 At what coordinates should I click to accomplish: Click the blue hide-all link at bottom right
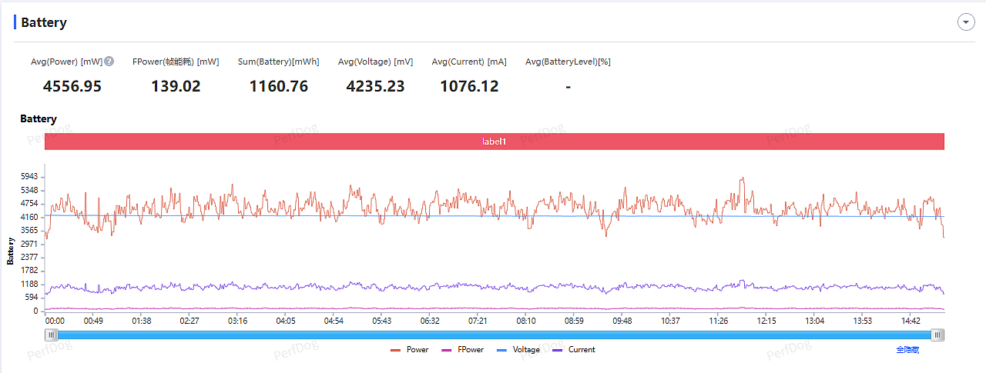(x=907, y=350)
